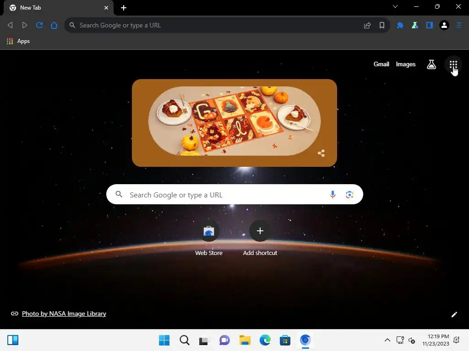Open Windows widgets panel in taskbar
This screenshot has height=351, width=469.
pyautogui.click(x=13, y=340)
